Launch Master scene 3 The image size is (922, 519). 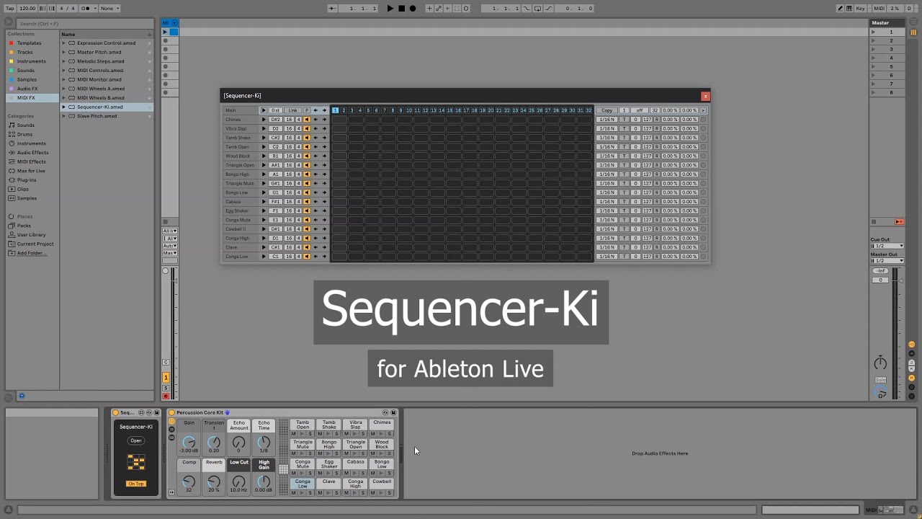[873, 50]
